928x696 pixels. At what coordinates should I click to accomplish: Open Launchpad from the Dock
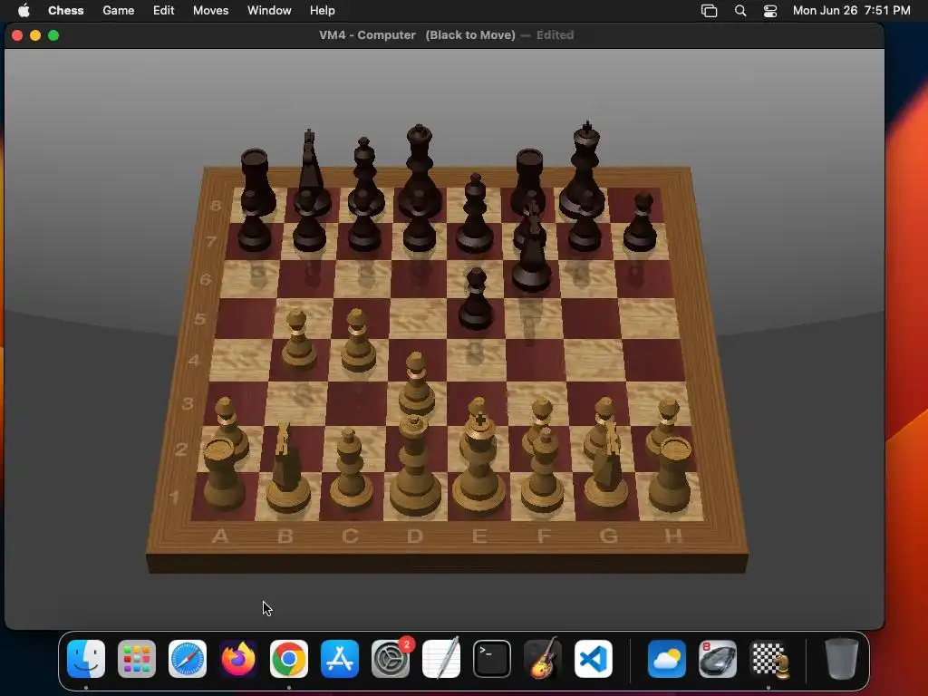tap(137, 659)
